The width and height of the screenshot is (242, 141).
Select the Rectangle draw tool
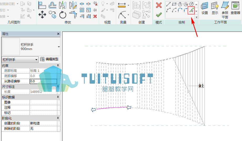(174, 4)
